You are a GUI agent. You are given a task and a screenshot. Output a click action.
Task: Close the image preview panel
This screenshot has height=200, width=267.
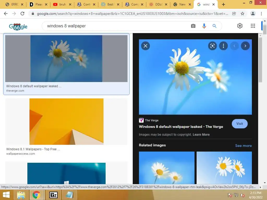(145, 46)
